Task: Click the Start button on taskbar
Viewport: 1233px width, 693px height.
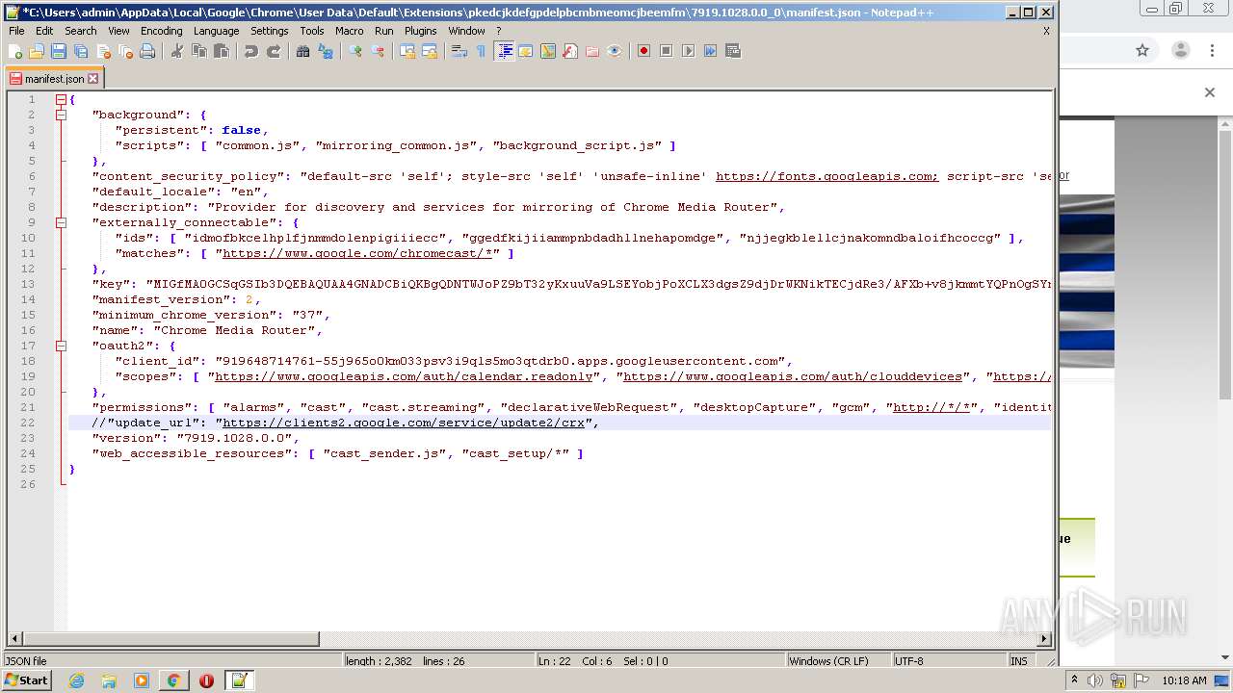Action: [x=27, y=680]
